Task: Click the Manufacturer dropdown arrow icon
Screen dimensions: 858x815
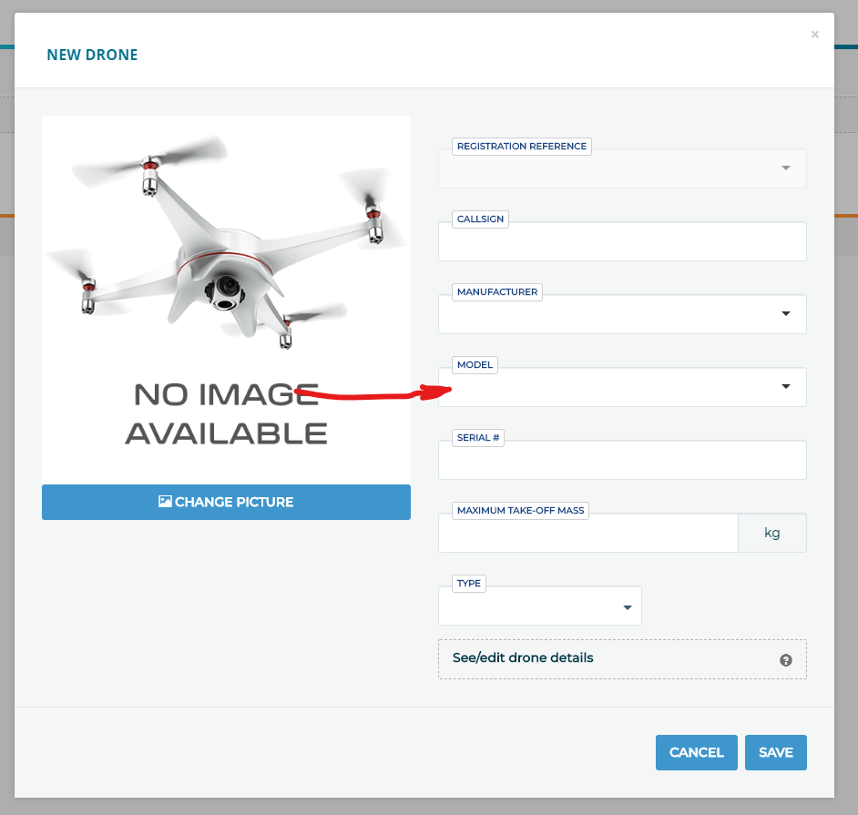Action: click(x=784, y=314)
